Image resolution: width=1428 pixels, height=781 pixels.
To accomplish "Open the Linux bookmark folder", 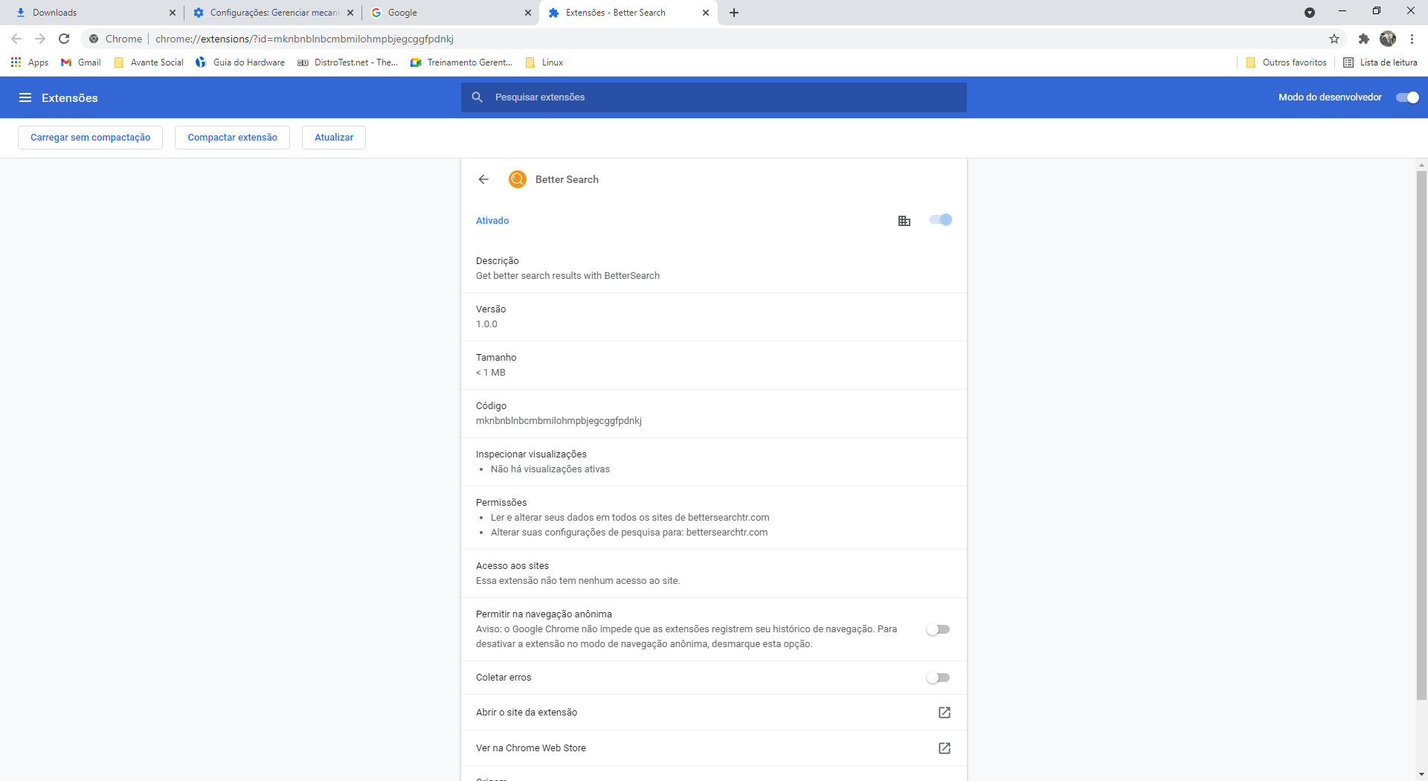I will pyautogui.click(x=544, y=62).
